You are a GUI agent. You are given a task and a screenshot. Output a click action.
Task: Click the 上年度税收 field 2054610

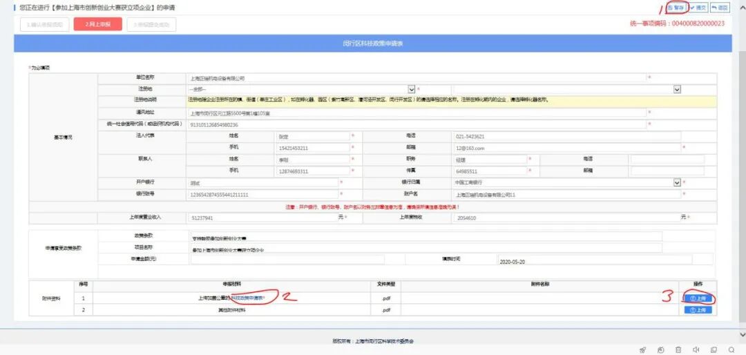coord(567,218)
